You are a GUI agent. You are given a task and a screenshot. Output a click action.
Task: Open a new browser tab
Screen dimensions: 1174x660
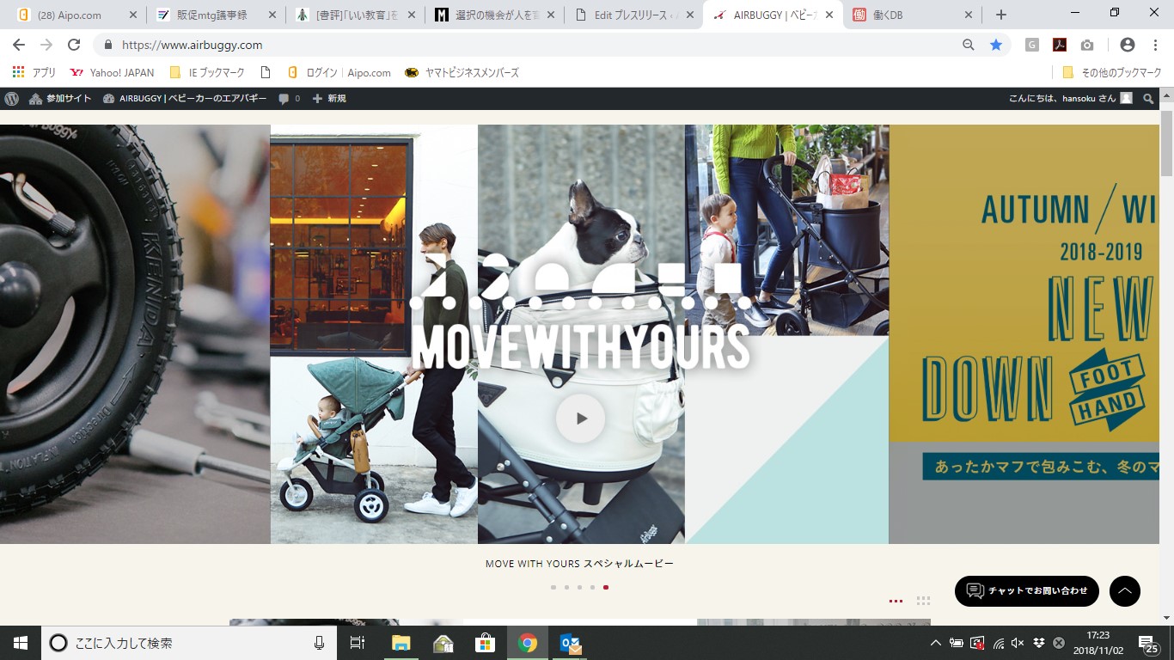click(1000, 15)
